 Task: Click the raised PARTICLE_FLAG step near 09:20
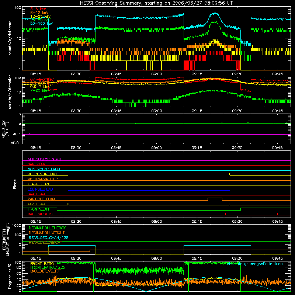(x=215, y=198)
